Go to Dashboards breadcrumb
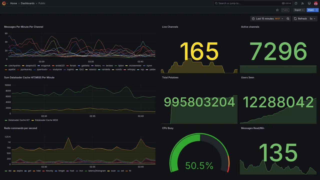The width and height of the screenshot is (320, 180). (28, 3)
